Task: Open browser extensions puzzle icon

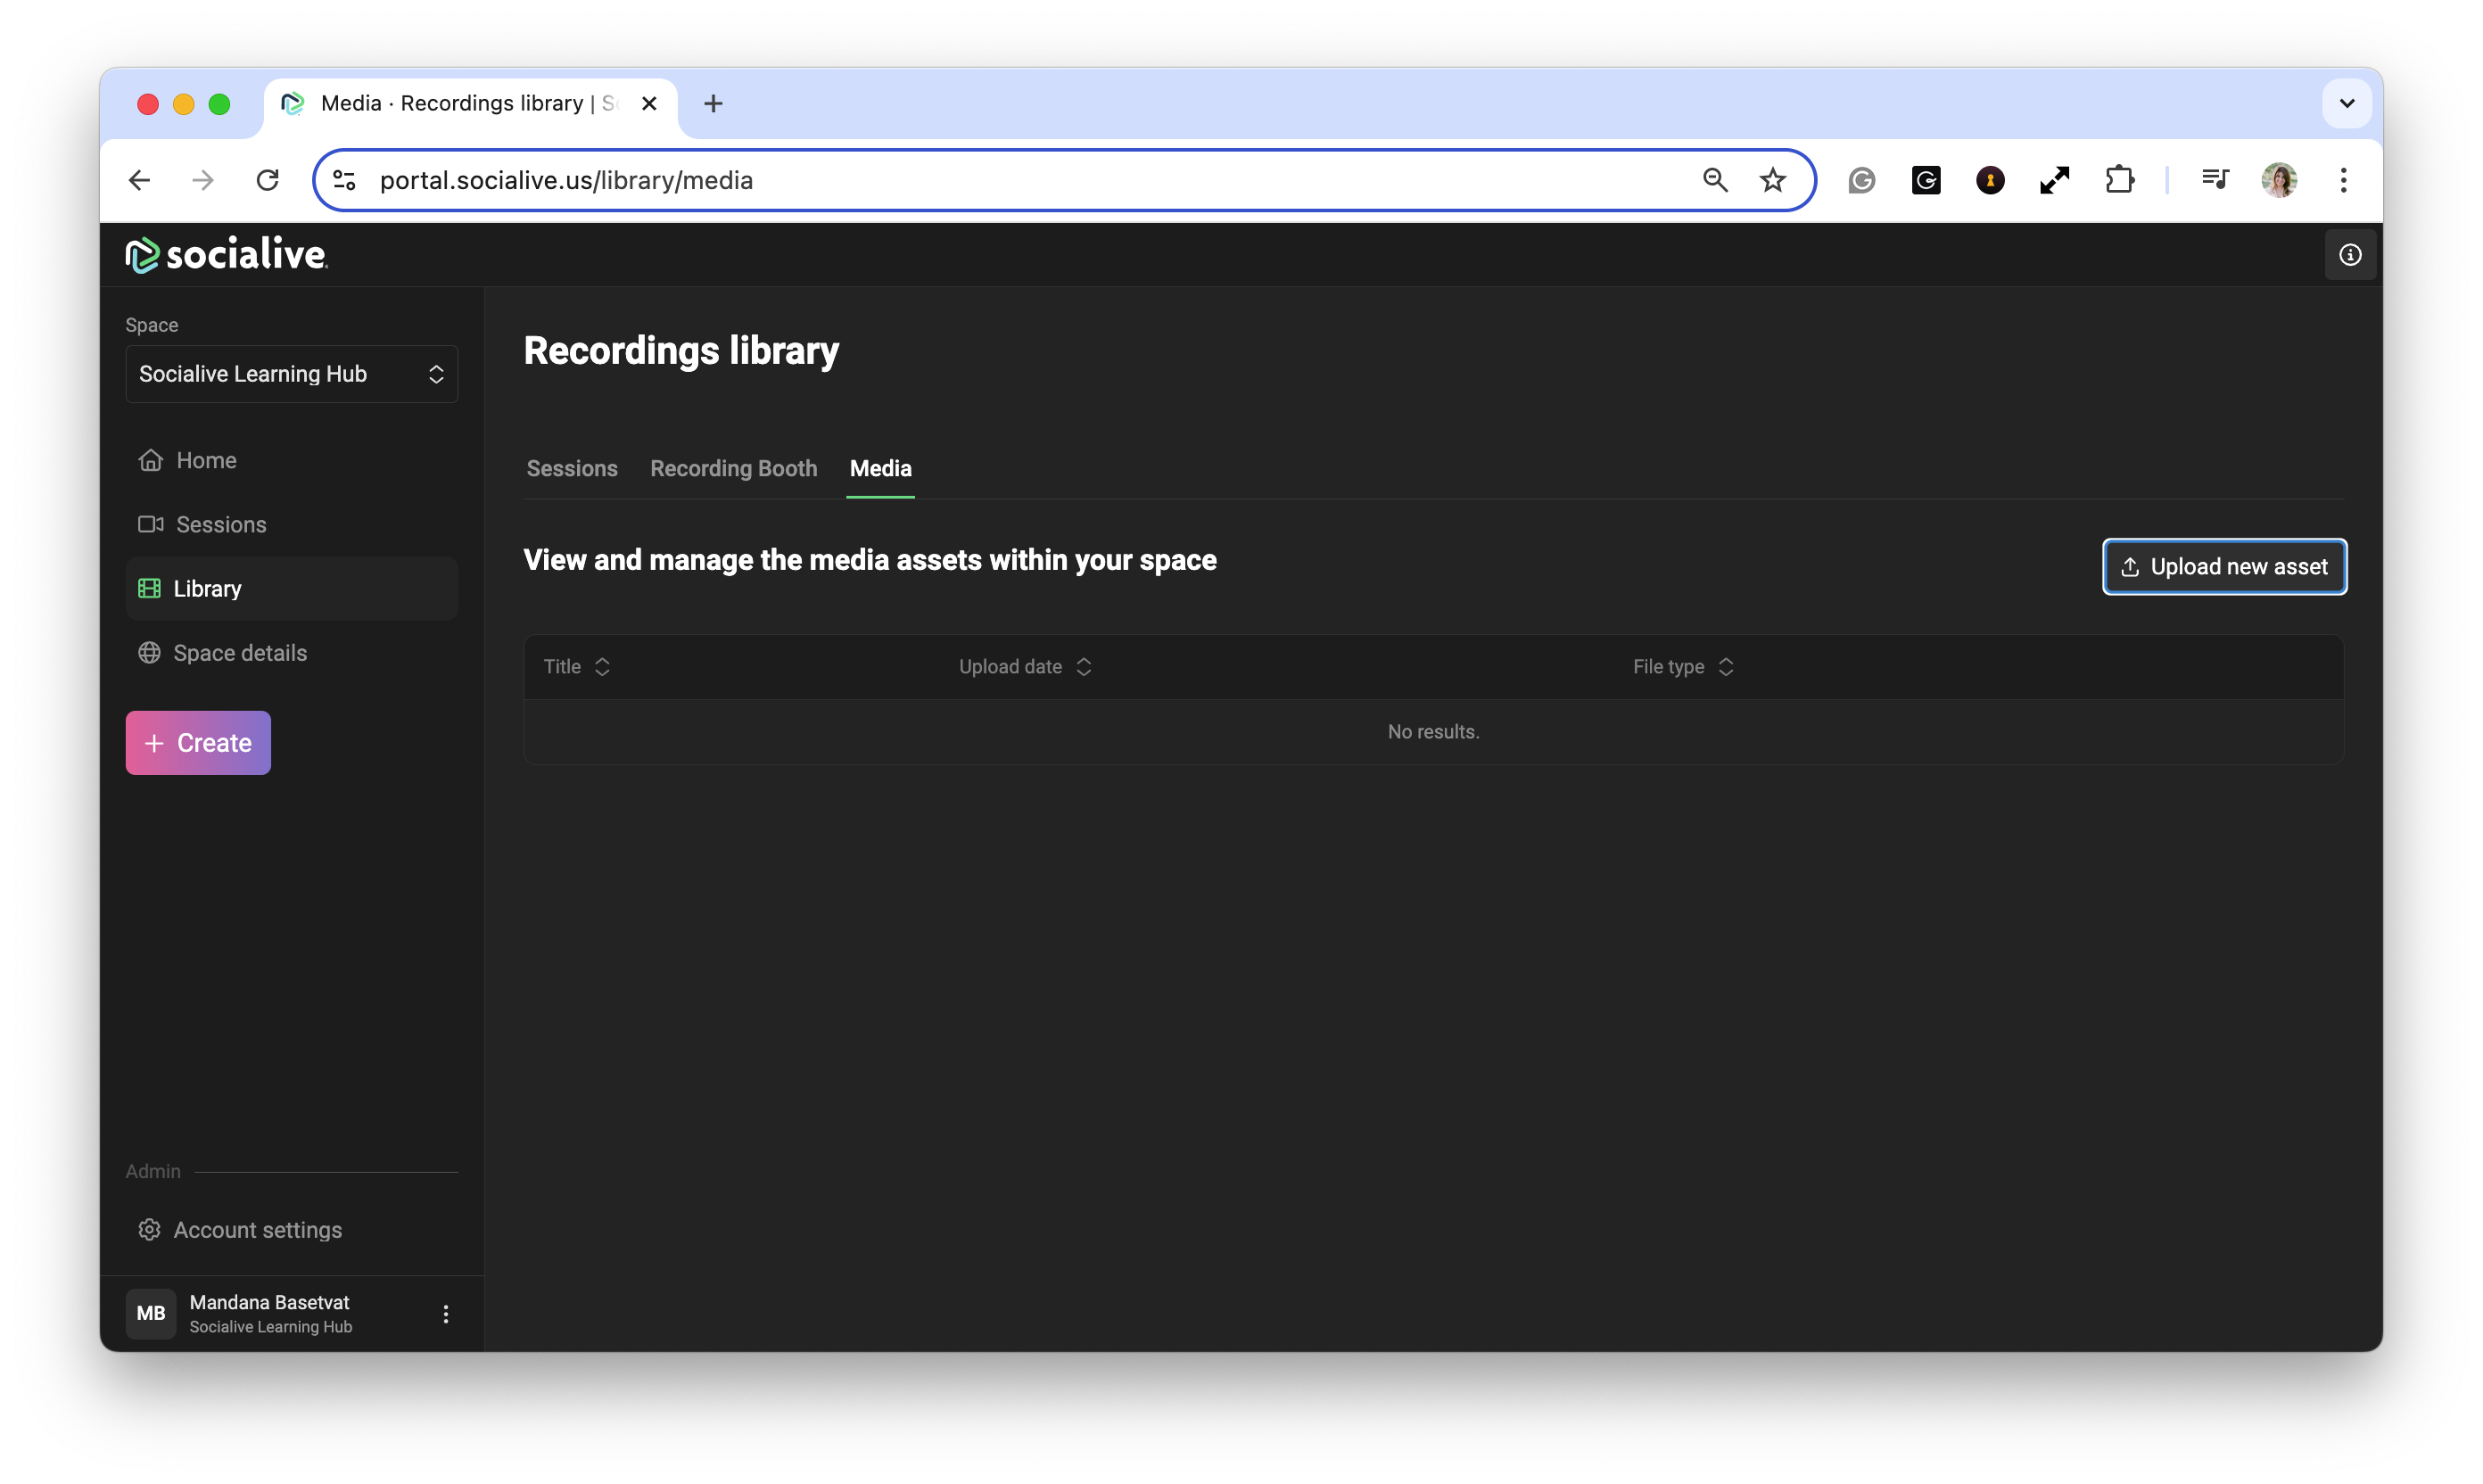Action: (2119, 180)
